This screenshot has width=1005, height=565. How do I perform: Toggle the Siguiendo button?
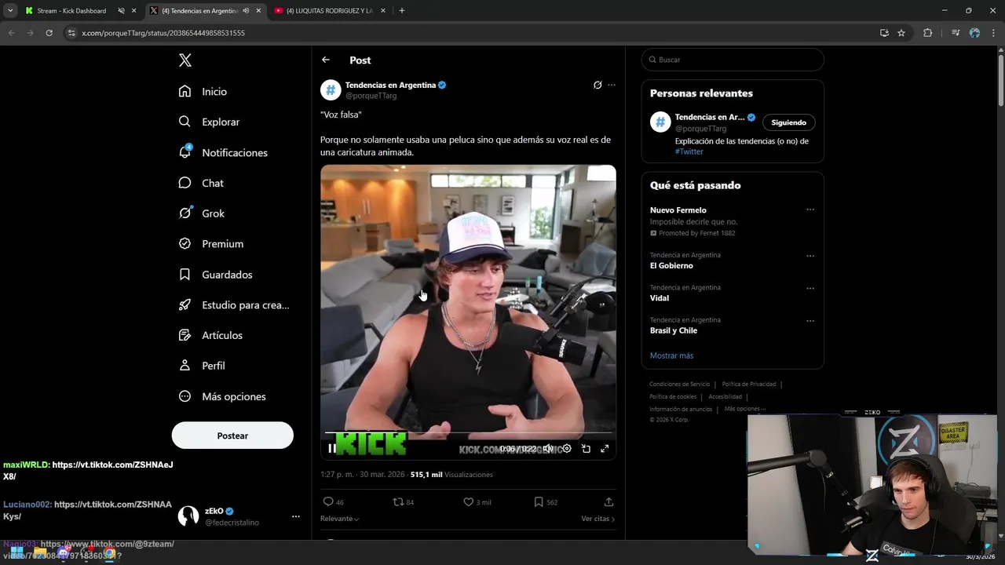click(788, 122)
